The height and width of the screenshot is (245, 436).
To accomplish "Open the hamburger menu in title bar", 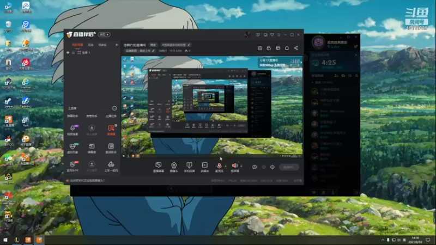I will 278,35.
